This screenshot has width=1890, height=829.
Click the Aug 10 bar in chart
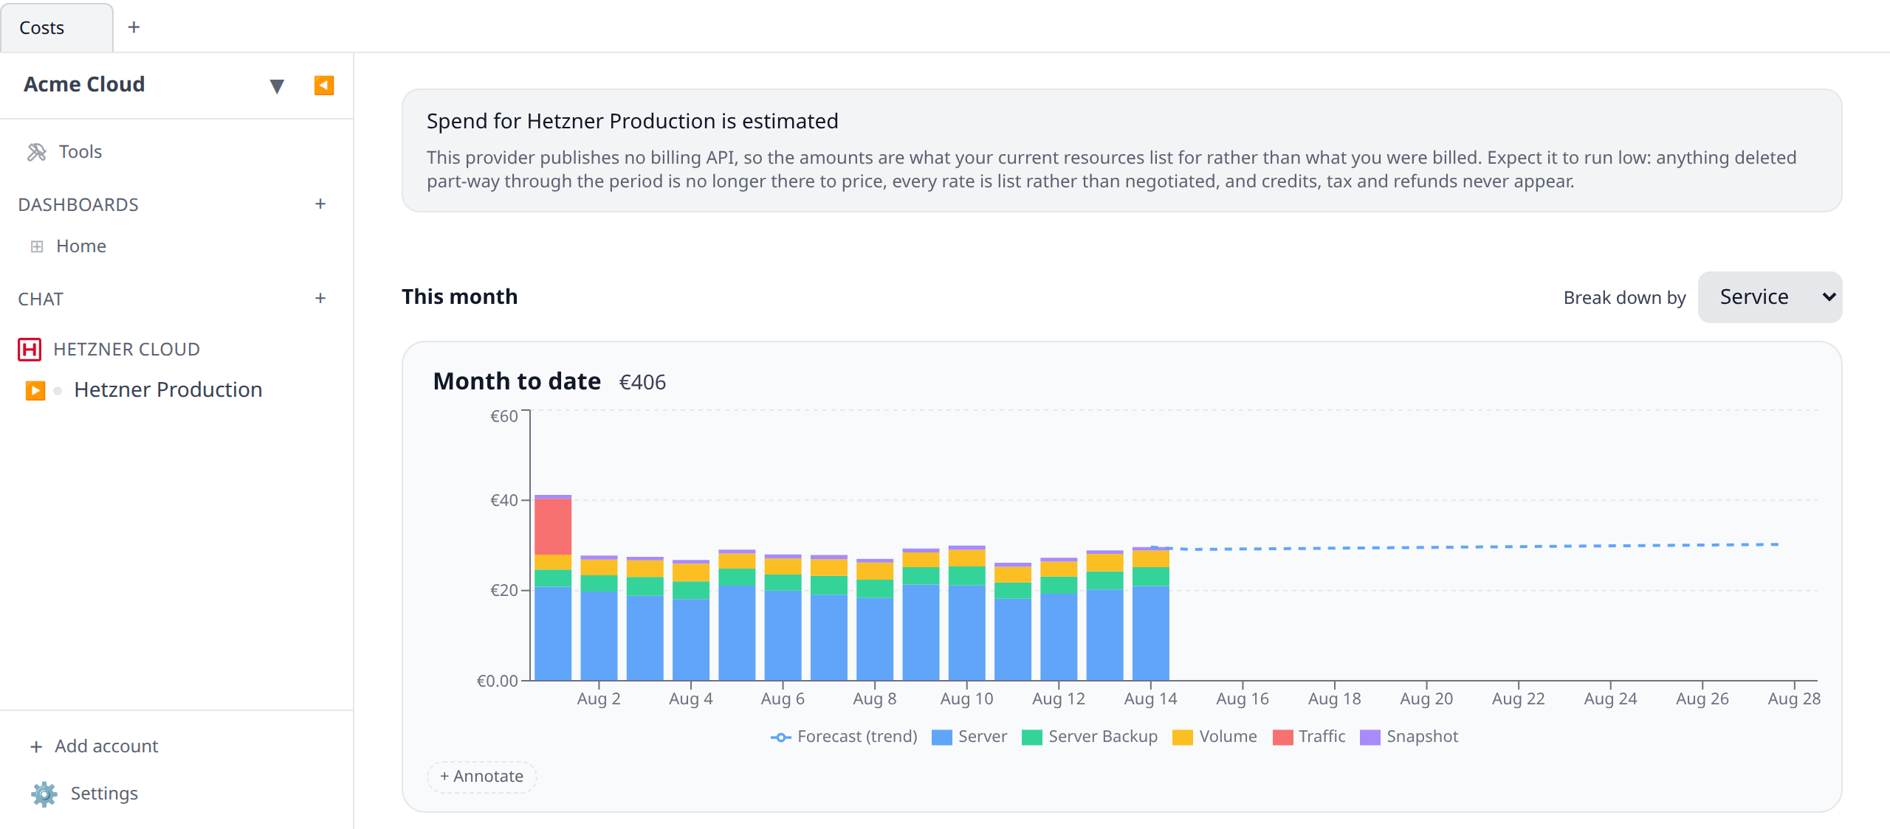pos(966,613)
